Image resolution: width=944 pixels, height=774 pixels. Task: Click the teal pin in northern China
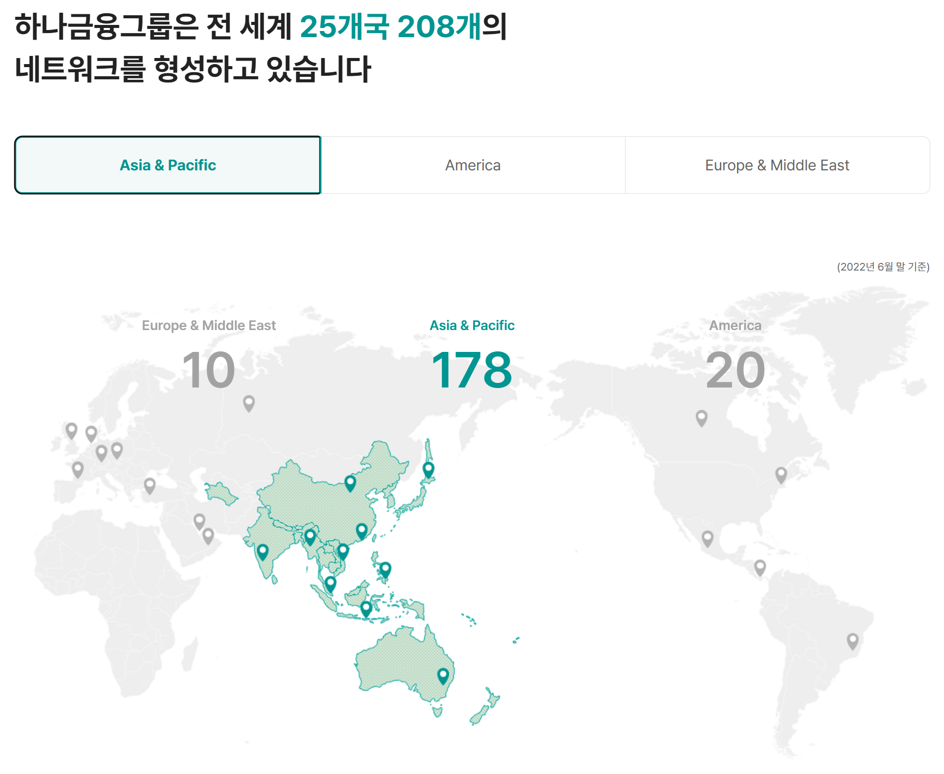coord(350,484)
